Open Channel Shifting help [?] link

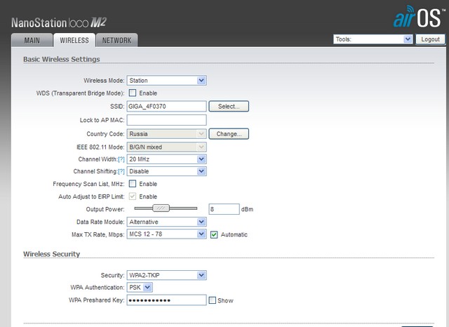pyautogui.click(x=121, y=171)
